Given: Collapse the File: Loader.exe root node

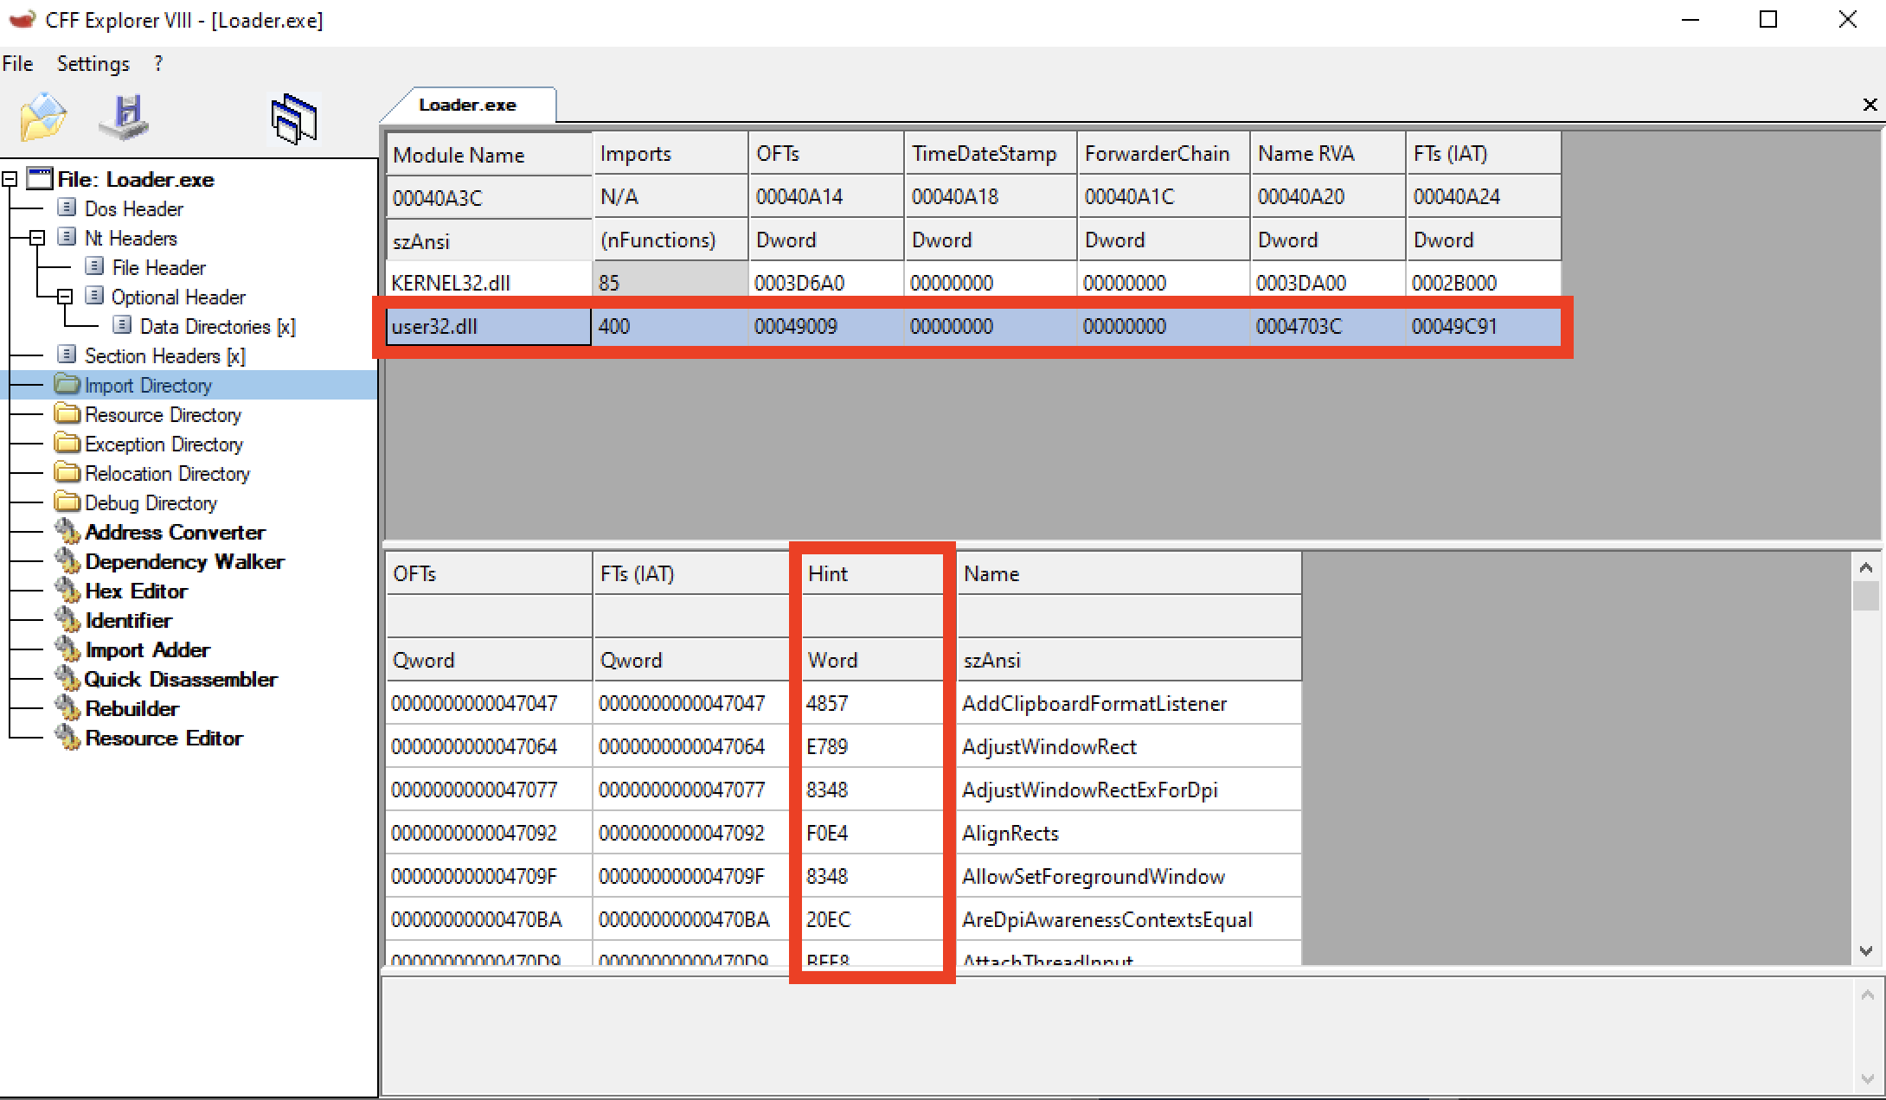Looking at the screenshot, I should click(10, 179).
